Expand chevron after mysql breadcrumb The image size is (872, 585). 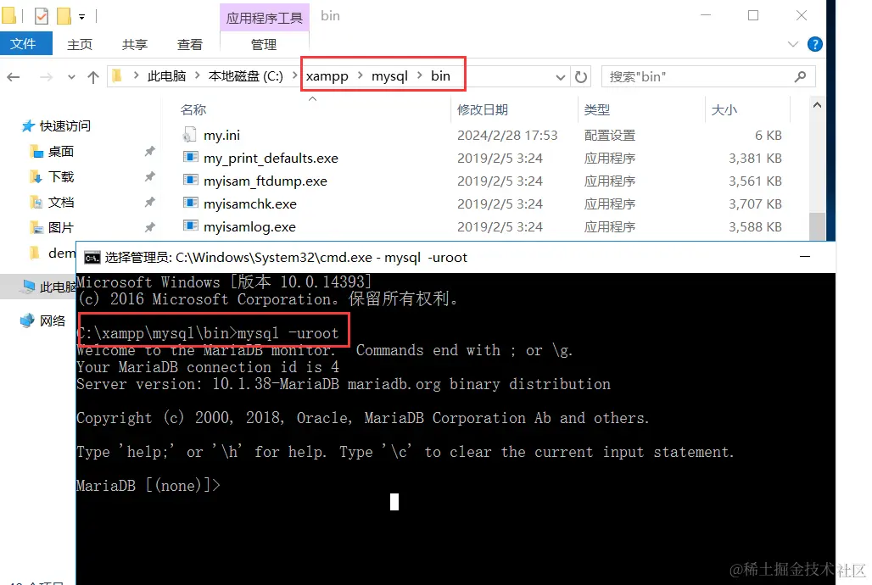coord(419,75)
